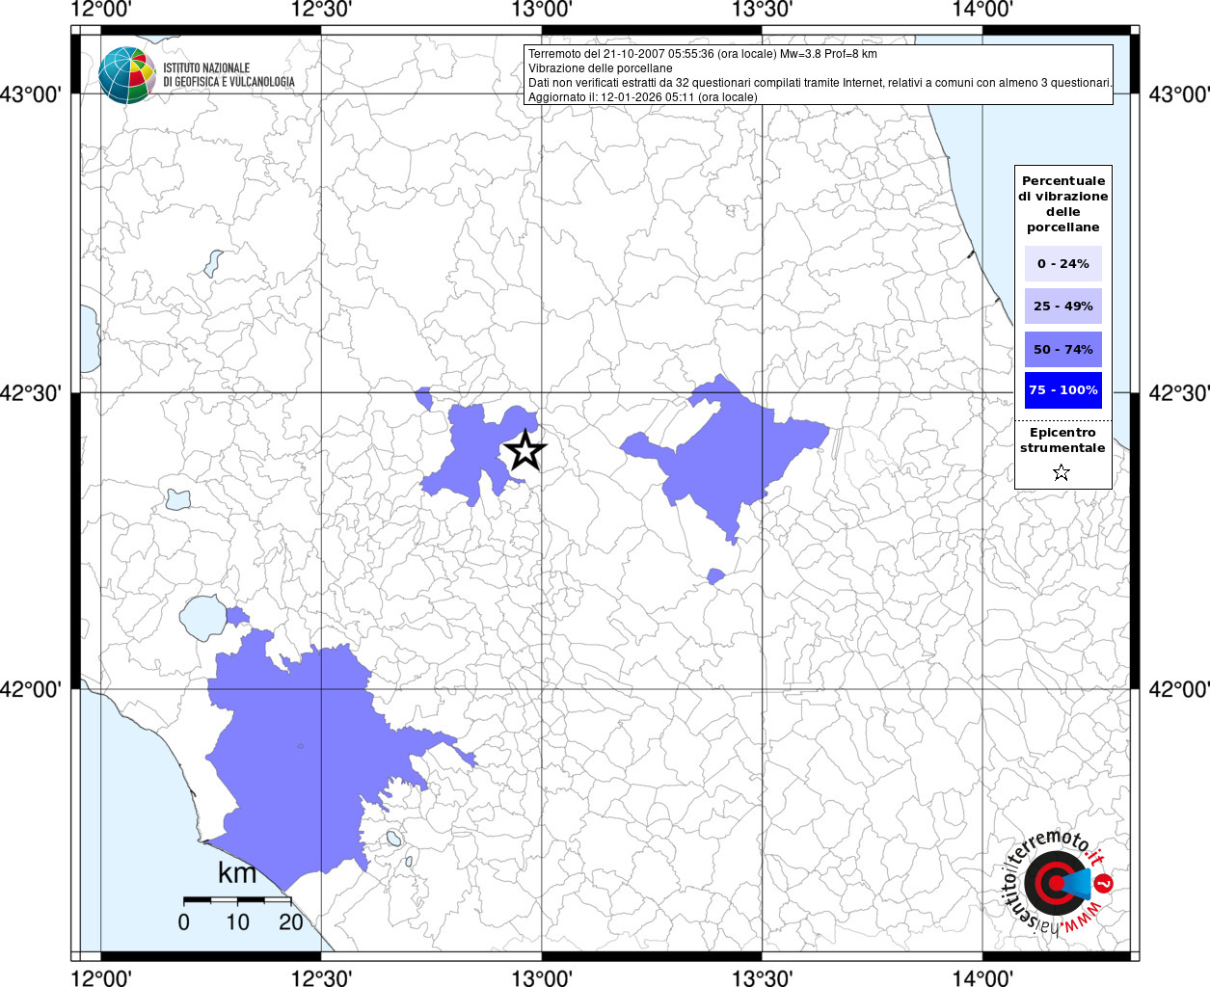This screenshot has width=1210, height=987.
Task: Click the 'Aggiornato il' update timestamp line
Action: (642, 97)
